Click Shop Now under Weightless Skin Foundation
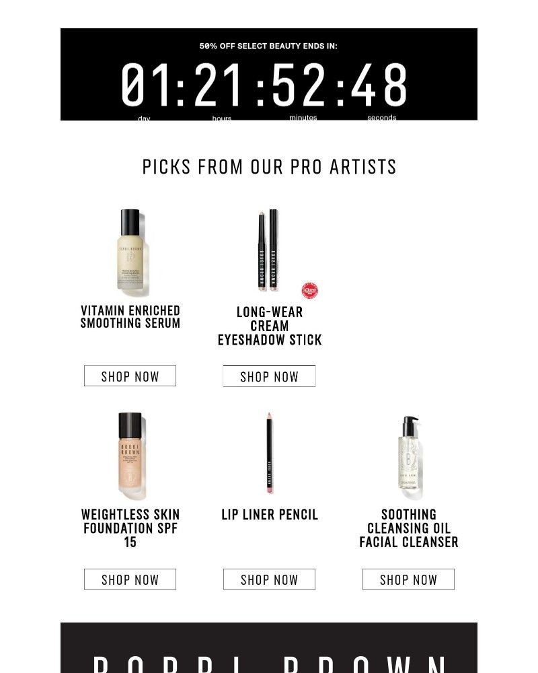This screenshot has height=673, width=538. tap(130, 579)
